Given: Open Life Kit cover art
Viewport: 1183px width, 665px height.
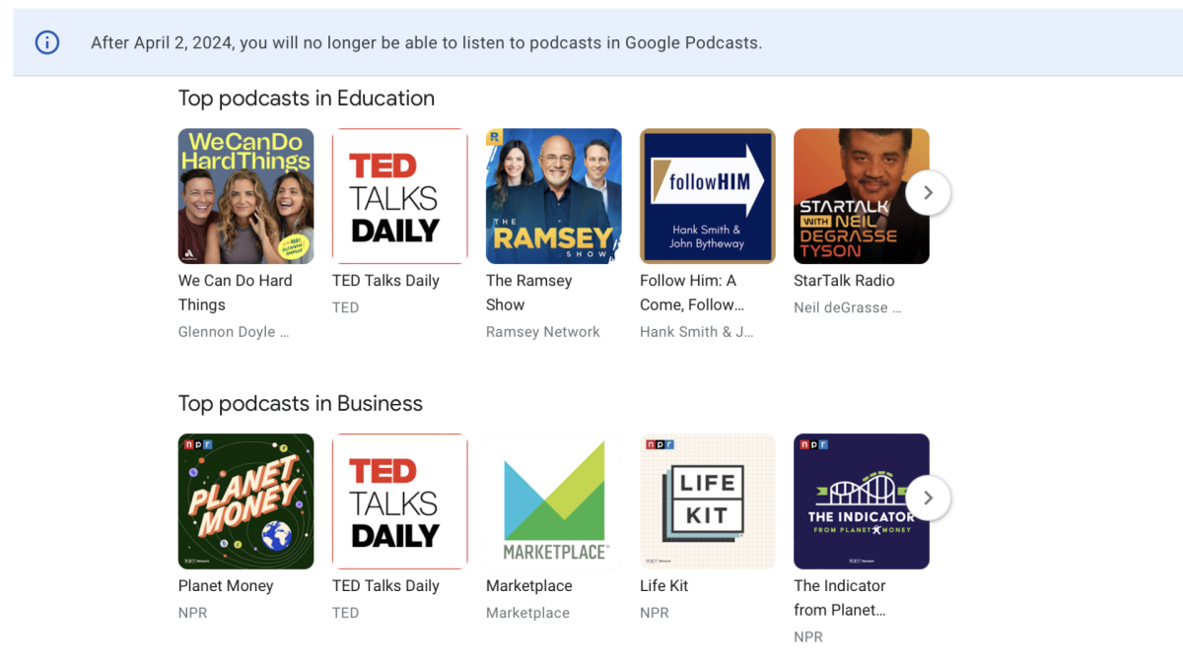Looking at the screenshot, I should coord(707,501).
